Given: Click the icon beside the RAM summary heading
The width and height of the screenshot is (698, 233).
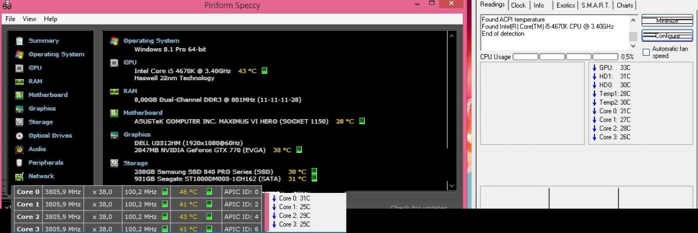Looking at the screenshot, I should [115, 91].
